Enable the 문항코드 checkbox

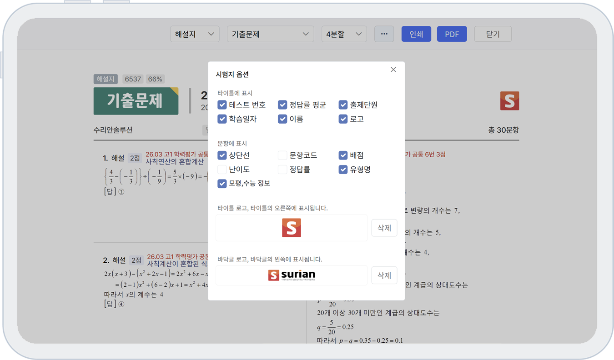(282, 155)
